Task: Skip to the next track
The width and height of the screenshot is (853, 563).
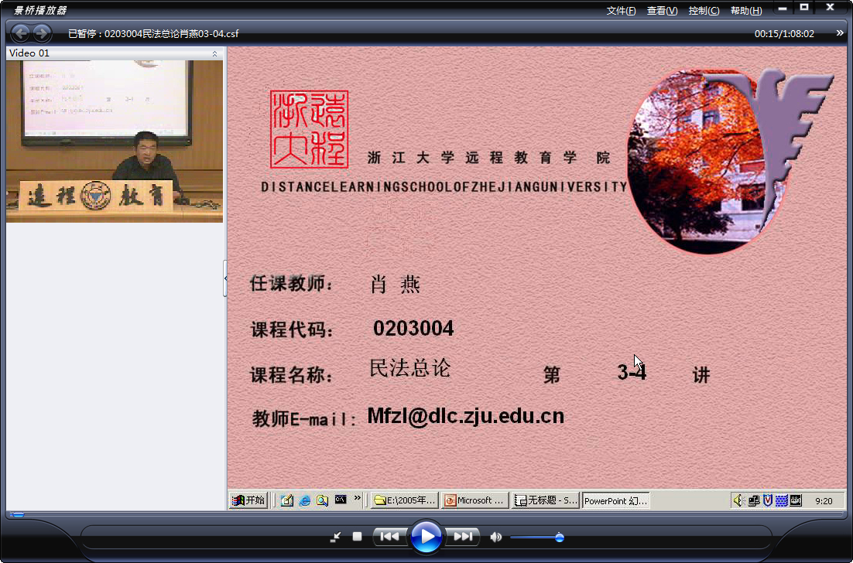Action: pos(463,537)
